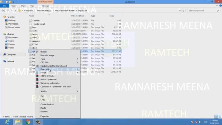Click the Recent places icon
This screenshot has height=125, width=222.
[x=6, y=27]
